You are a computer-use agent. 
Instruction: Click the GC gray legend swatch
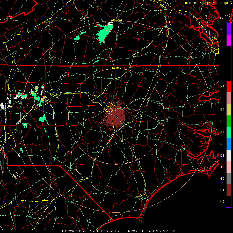pyautogui.click(x=229, y=178)
